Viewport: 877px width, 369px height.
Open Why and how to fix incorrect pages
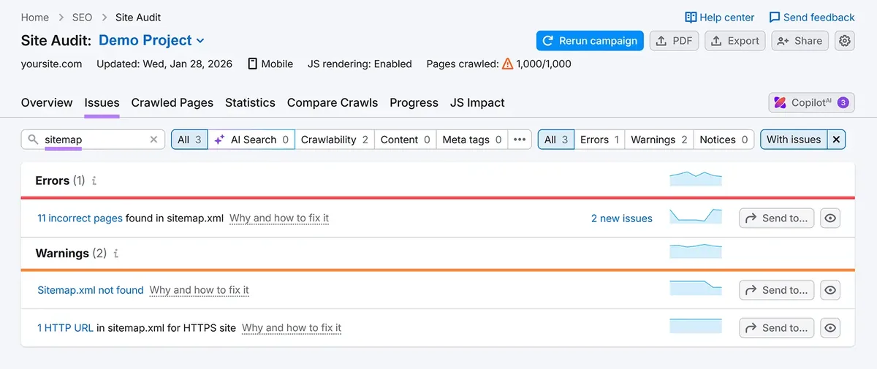click(x=279, y=218)
